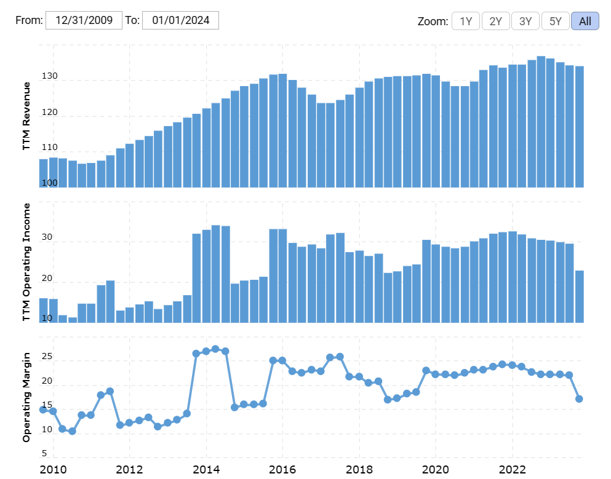Click the leftmost TTM Revenue bar
This screenshot has height=479, width=611.
click(x=43, y=173)
